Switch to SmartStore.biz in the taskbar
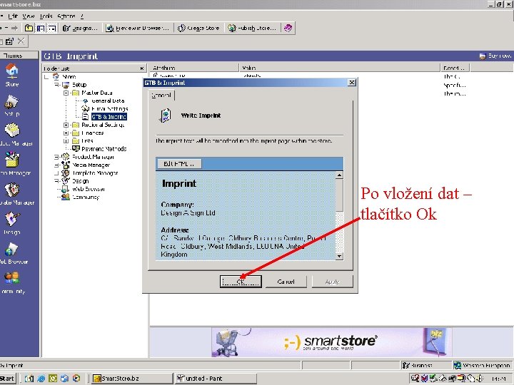The image size is (514, 385). pos(133,379)
